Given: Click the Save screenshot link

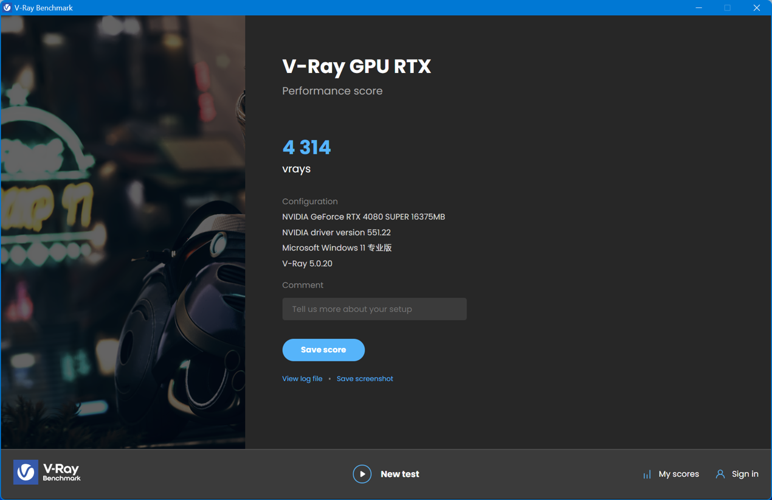Looking at the screenshot, I should 365,378.
